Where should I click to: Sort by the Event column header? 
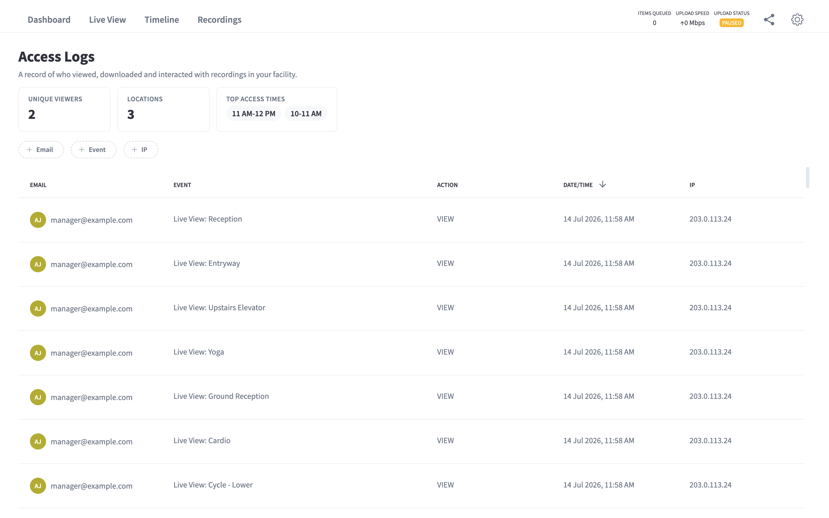(x=182, y=185)
